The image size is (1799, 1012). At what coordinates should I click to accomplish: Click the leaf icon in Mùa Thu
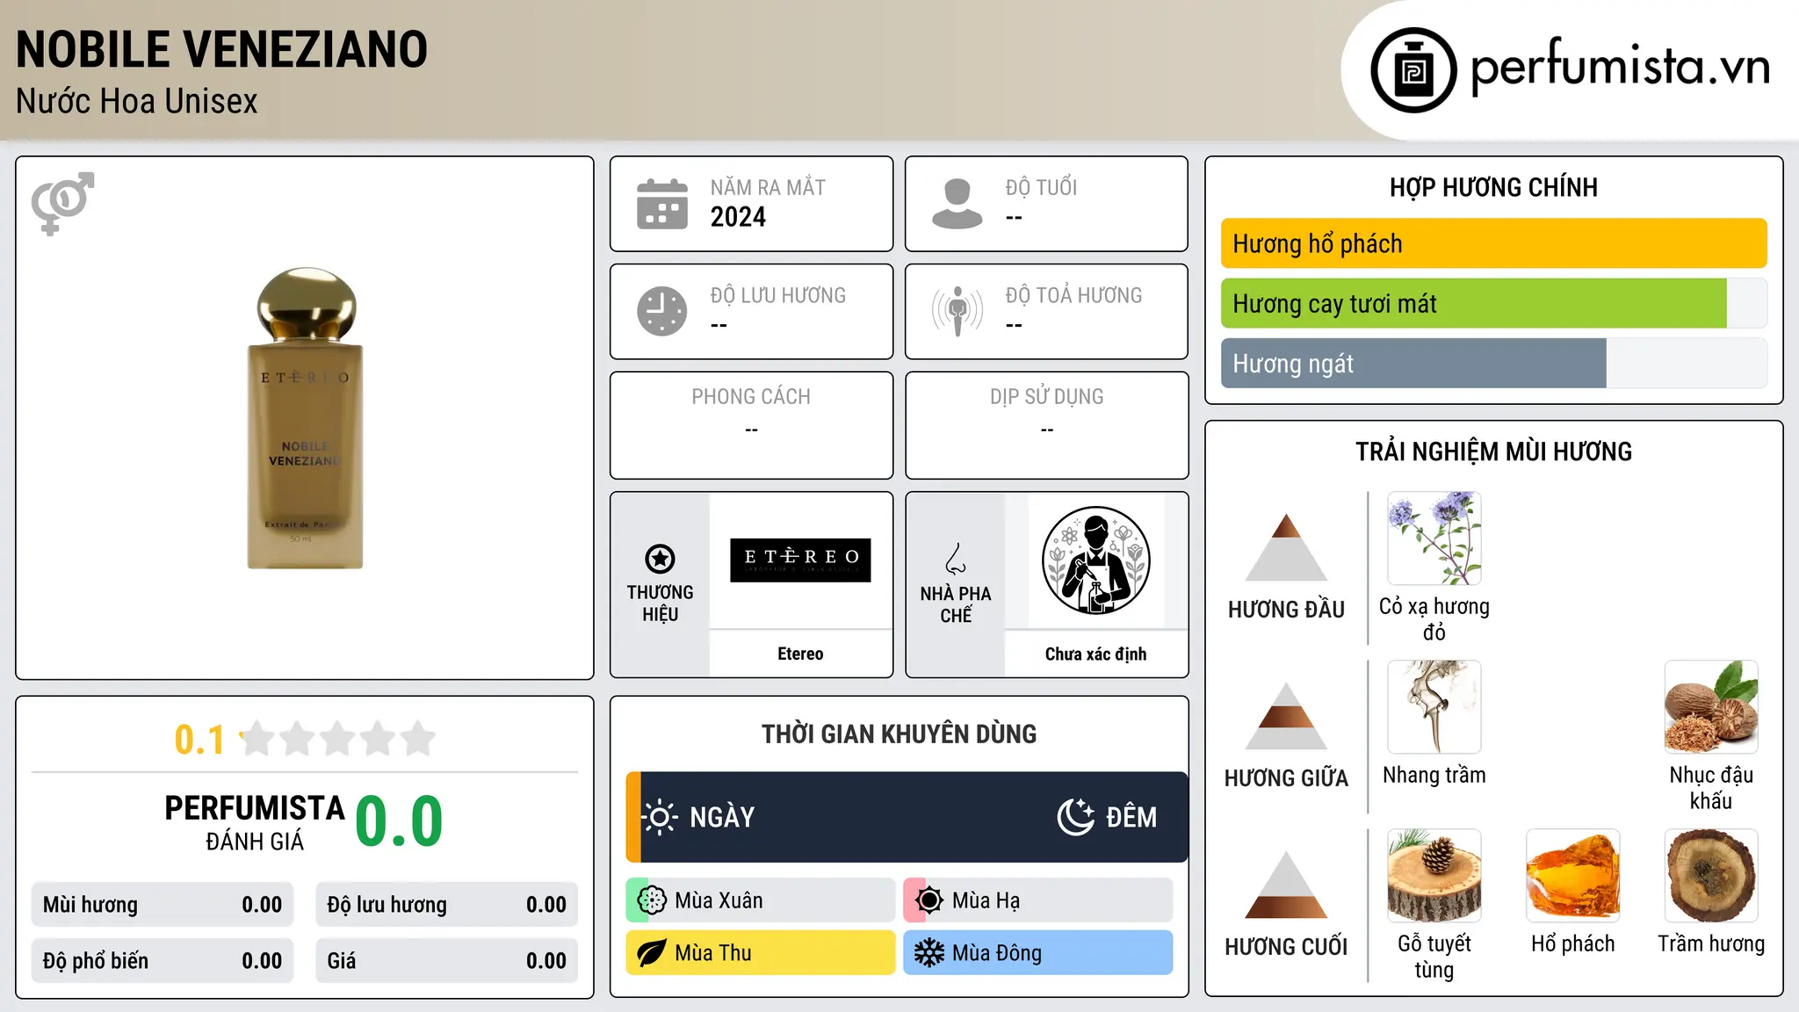point(652,953)
